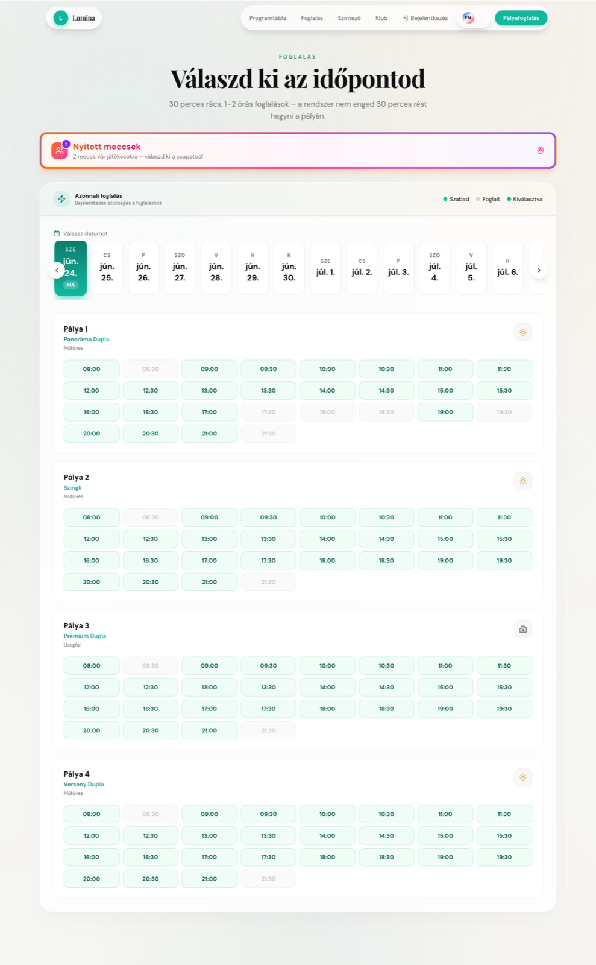The width and height of the screenshot is (596, 965).
Task: Click the Lumina logo icon
Action: 60,18
